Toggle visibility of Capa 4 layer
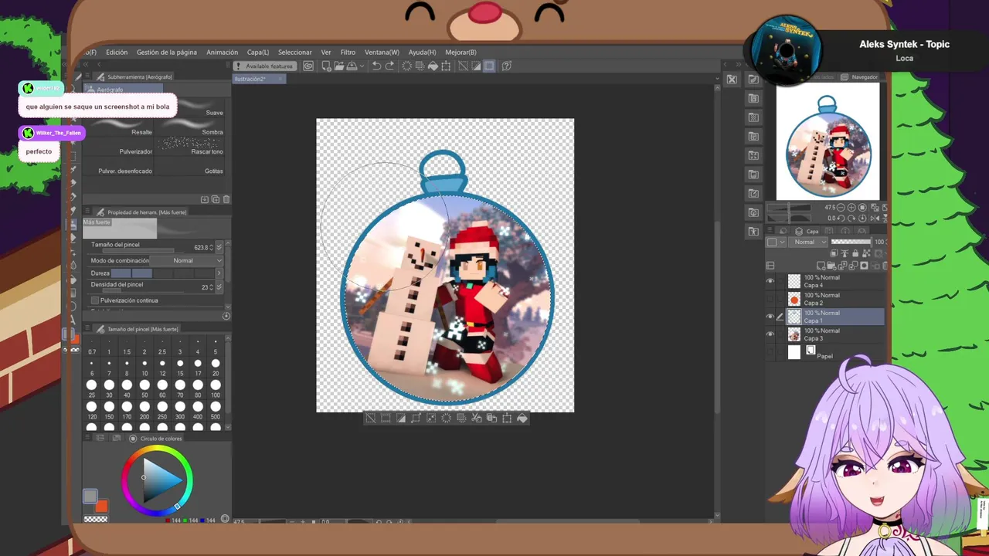The image size is (989, 556). (x=770, y=281)
